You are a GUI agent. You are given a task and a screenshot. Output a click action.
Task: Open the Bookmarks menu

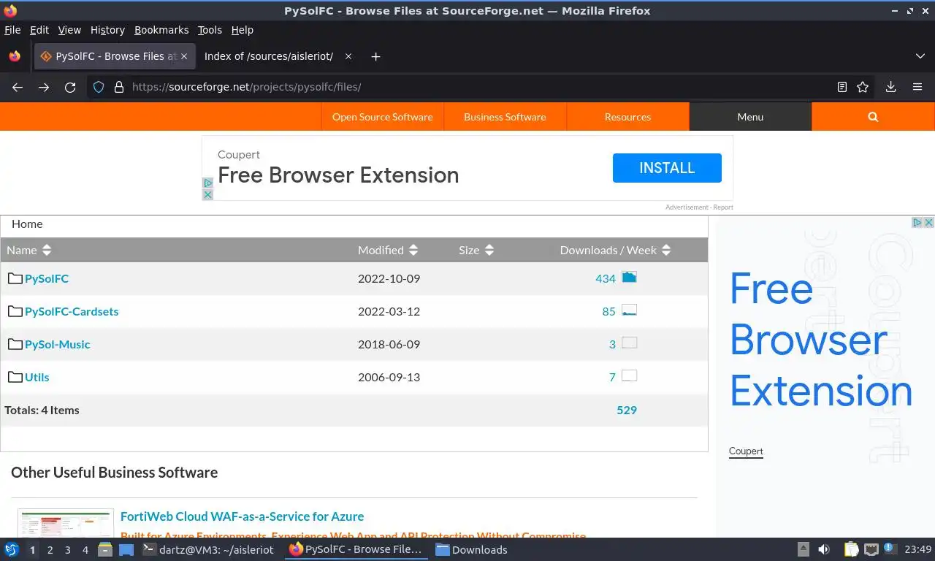coord(161,30)
